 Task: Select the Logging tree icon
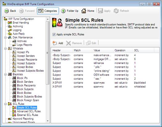[x=10, y=30]
